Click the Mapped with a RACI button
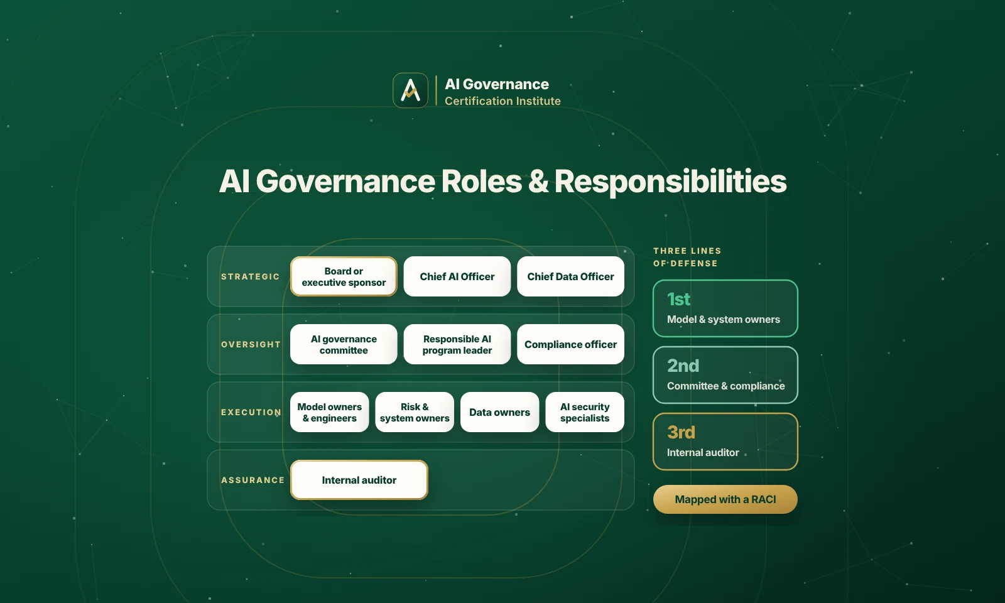The image size is (1005, 603). [725, 499]
